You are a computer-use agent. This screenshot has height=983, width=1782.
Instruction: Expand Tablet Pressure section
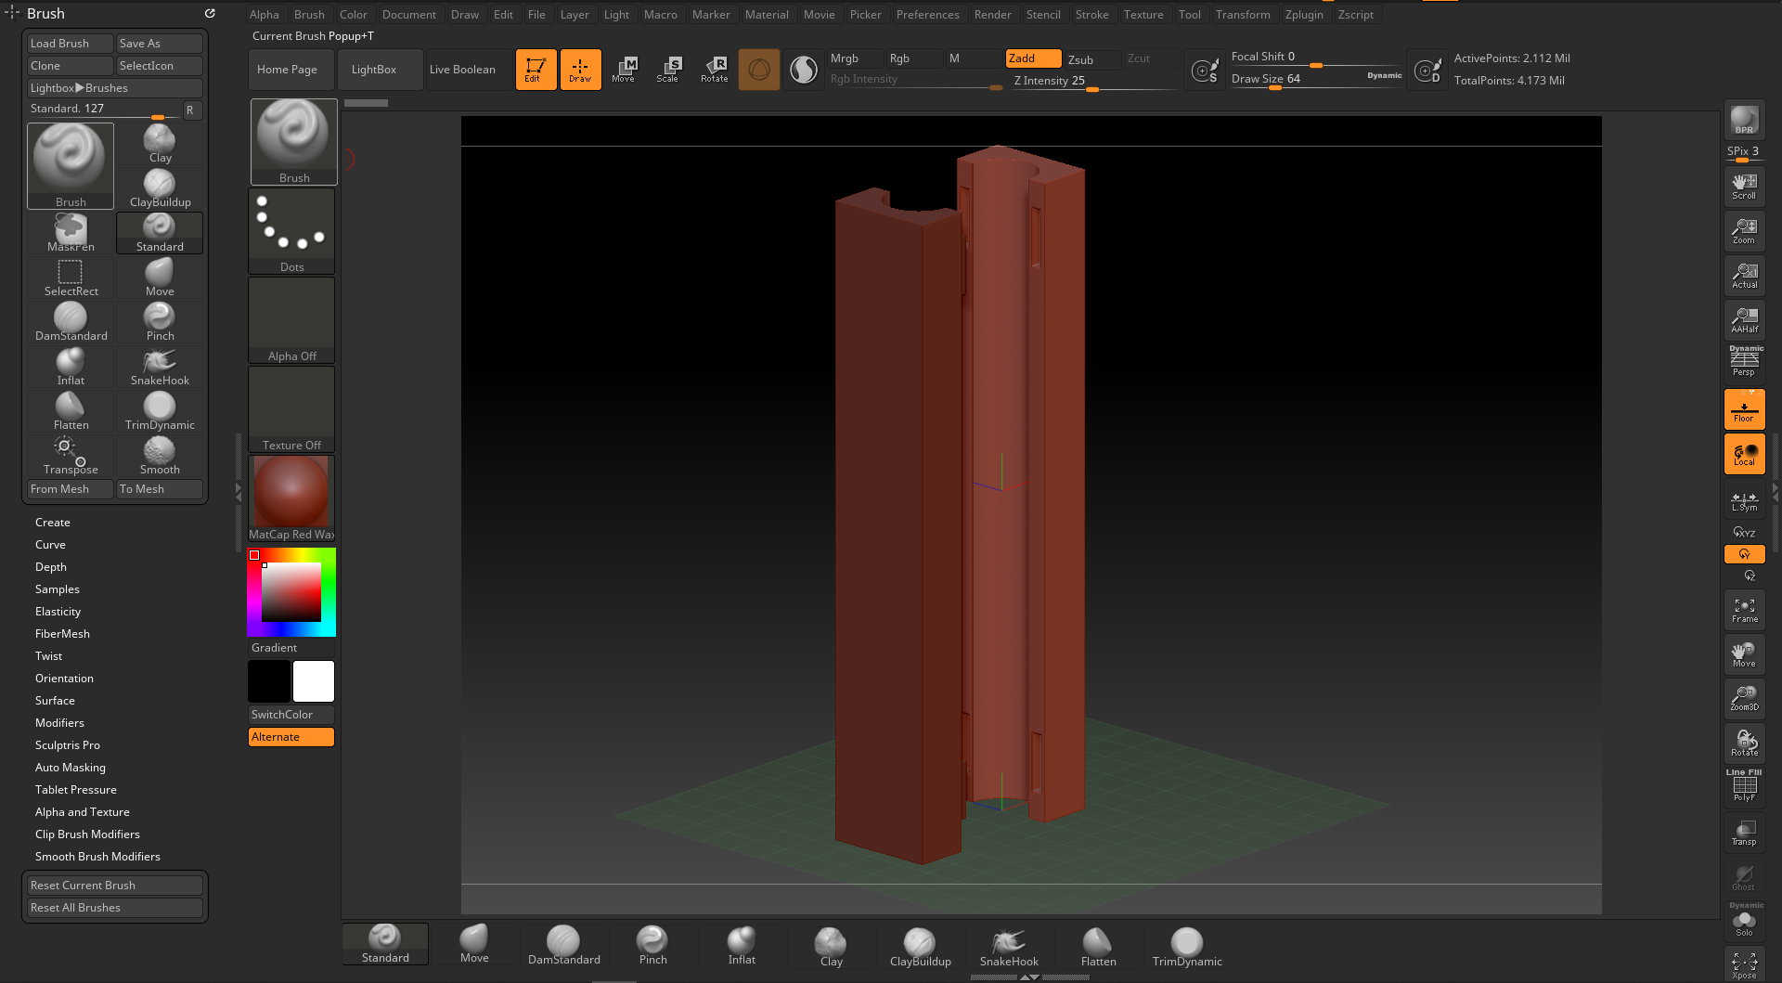[76, 790]
